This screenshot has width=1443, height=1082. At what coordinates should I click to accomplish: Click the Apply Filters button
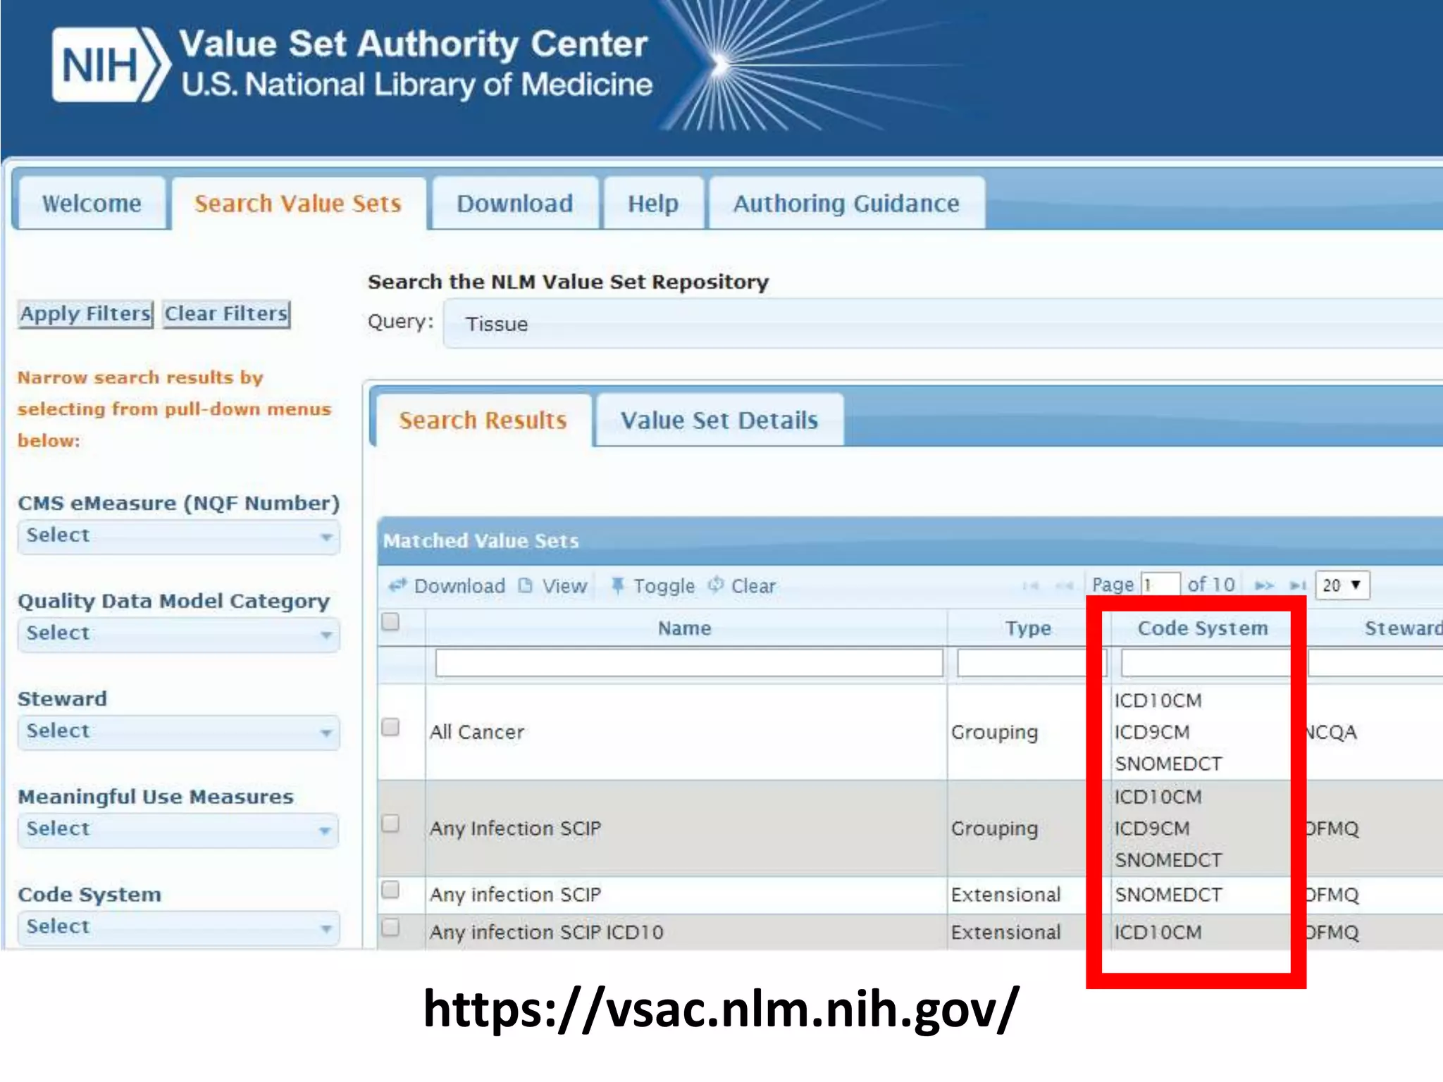tap(85, 313)
